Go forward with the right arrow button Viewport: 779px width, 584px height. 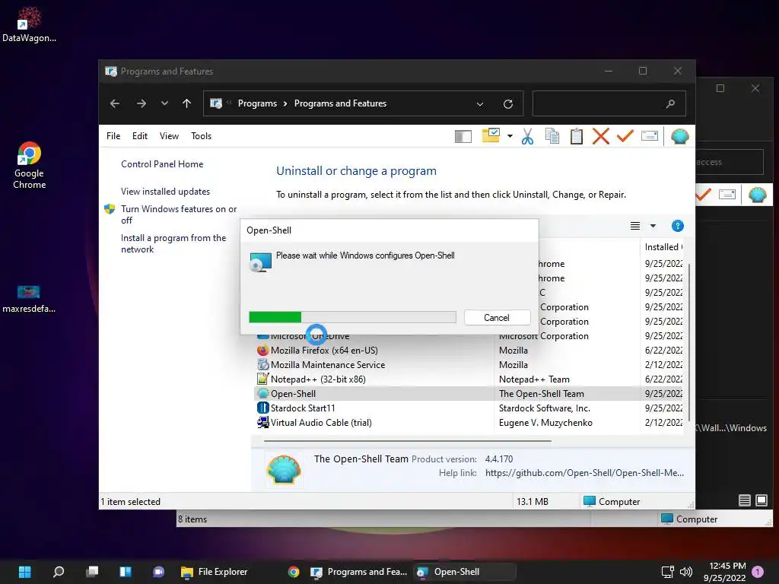[141, 103]
